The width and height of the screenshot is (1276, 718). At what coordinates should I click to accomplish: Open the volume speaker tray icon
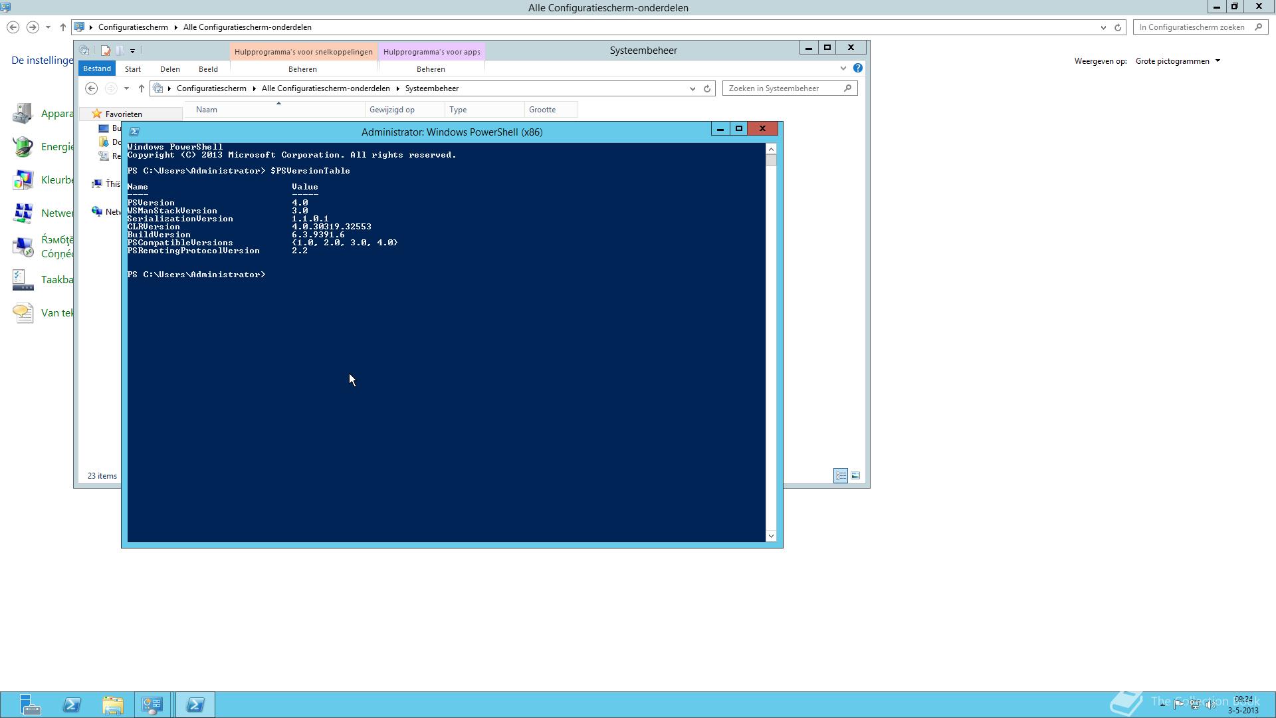1211,705
